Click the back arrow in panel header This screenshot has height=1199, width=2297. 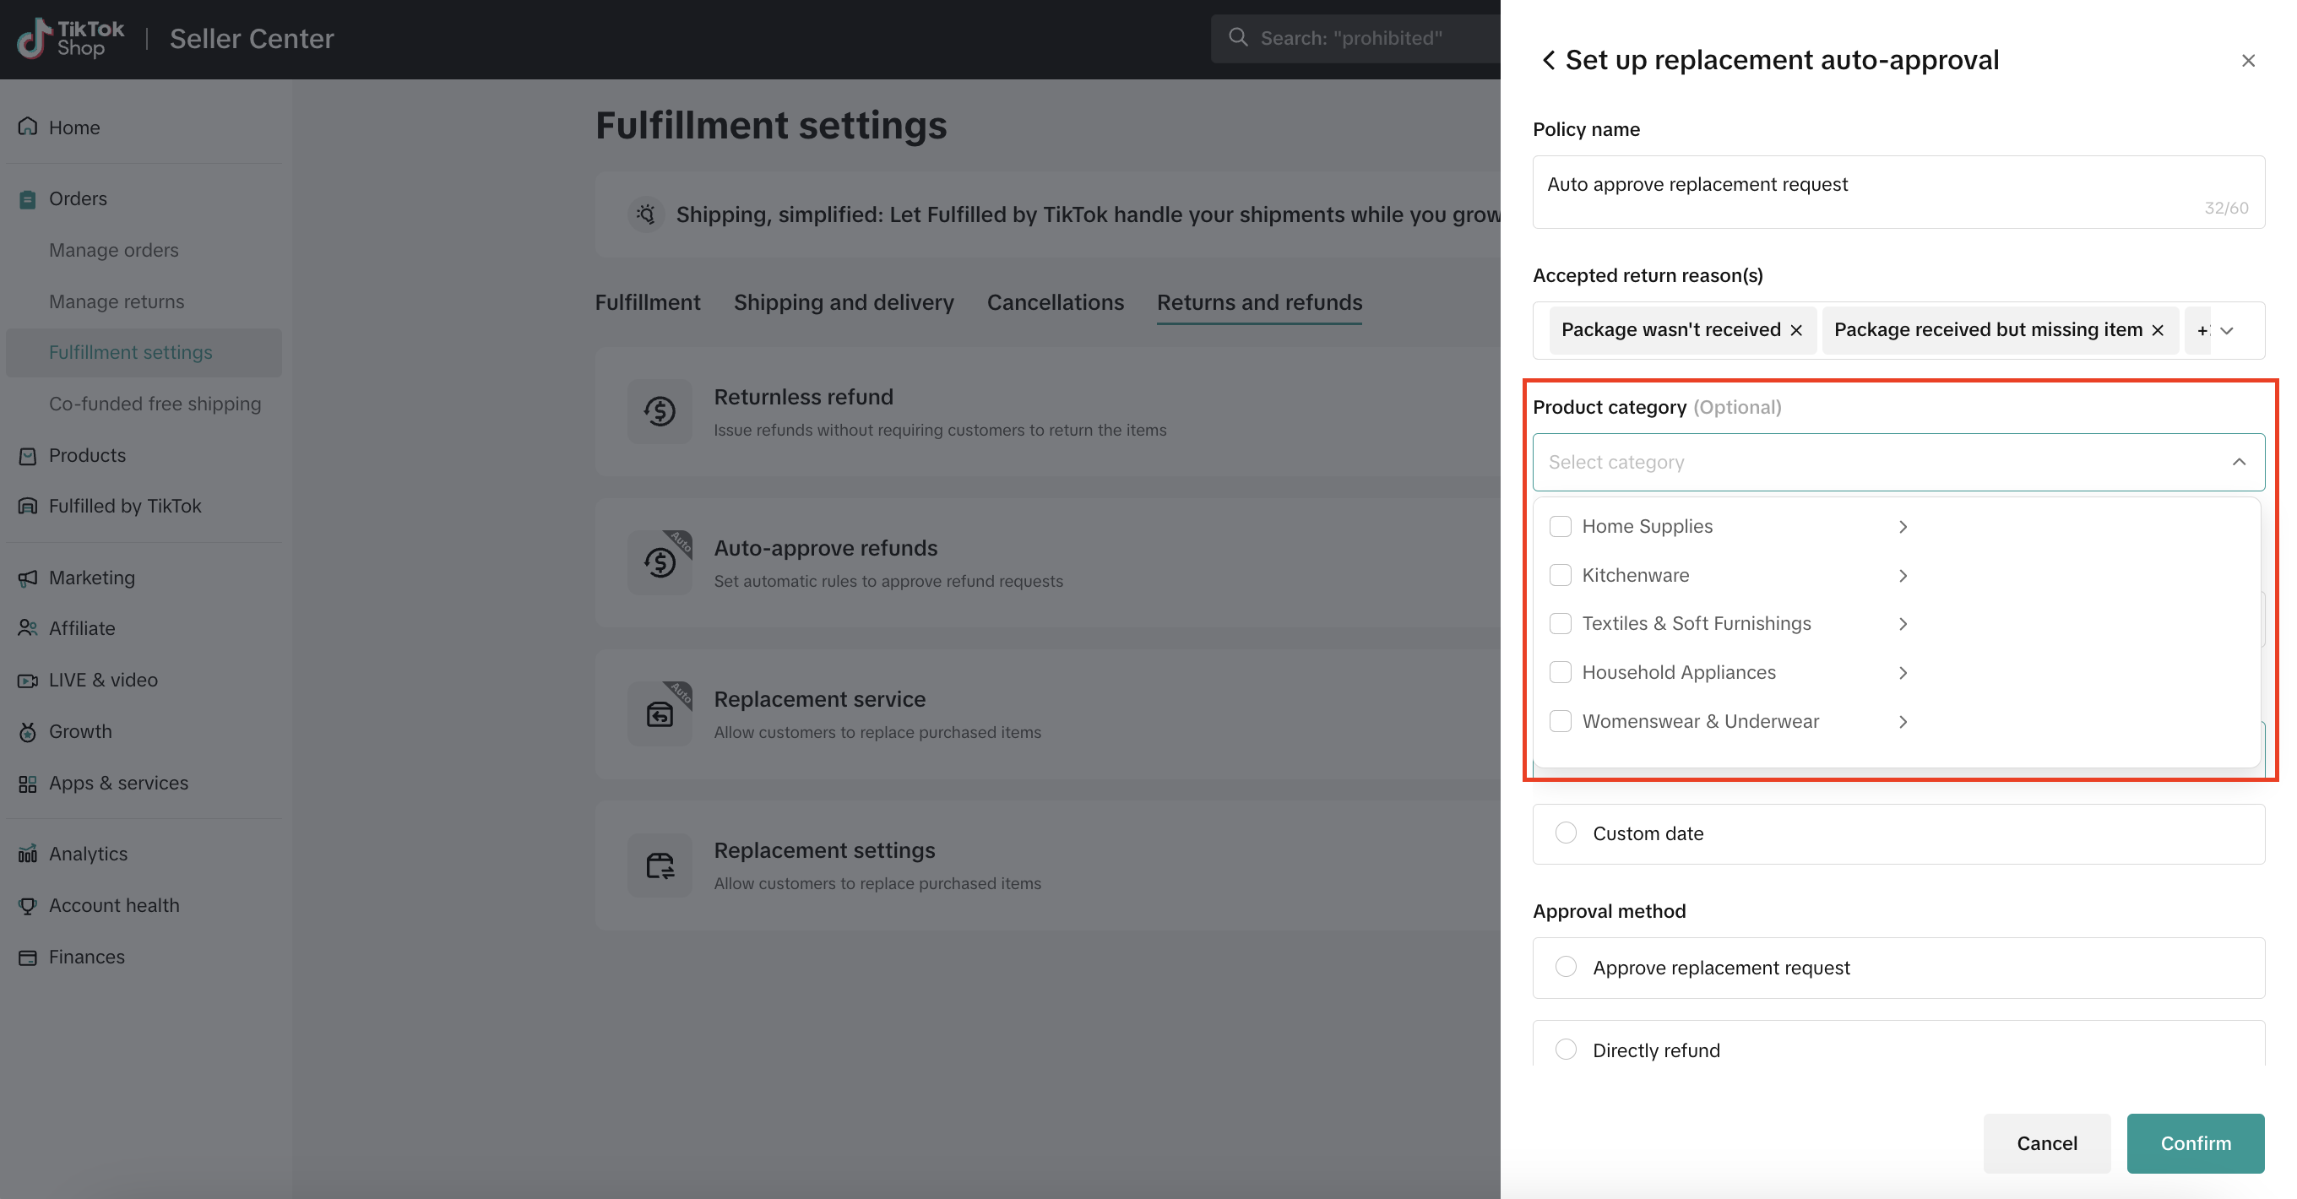coord(1549,60)
